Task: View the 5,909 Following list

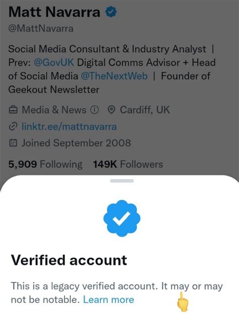Action: point(45,165)
